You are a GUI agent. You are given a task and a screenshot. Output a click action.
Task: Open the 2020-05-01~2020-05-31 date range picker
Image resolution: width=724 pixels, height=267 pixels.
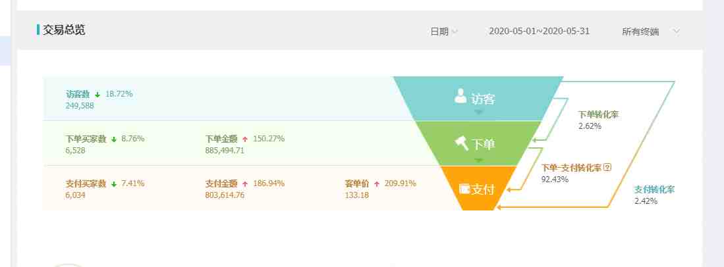click(539, 31)
